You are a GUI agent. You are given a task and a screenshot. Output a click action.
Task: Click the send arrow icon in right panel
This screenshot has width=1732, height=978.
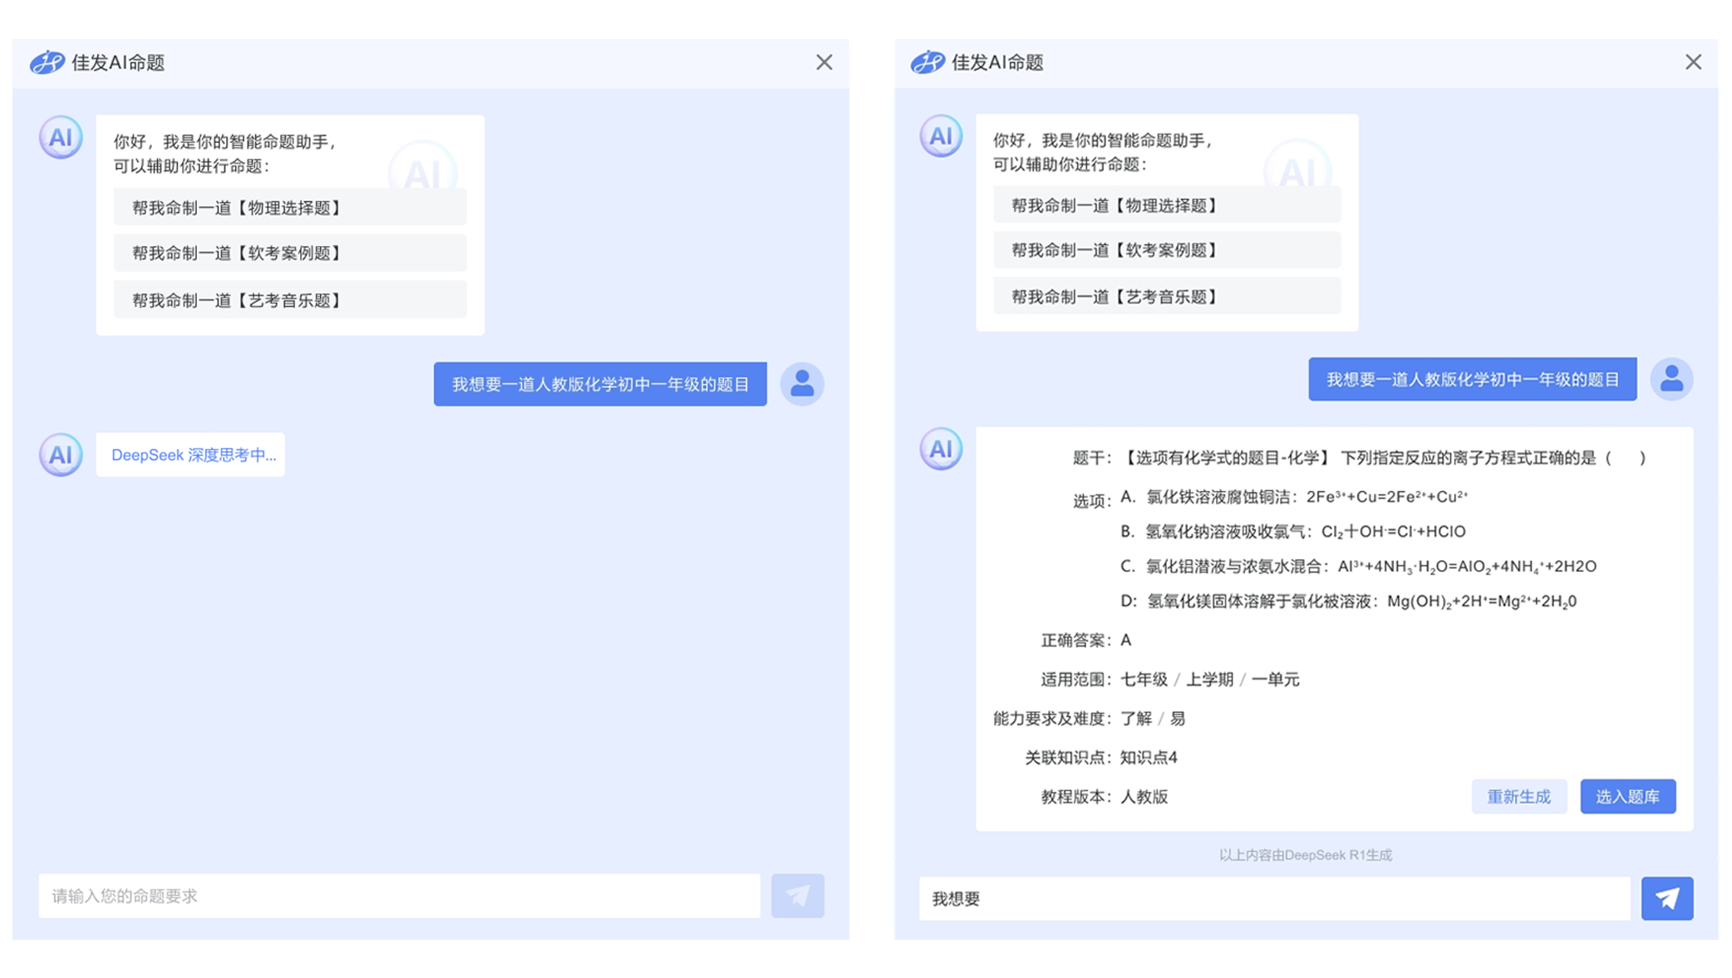click(1666, 898)
